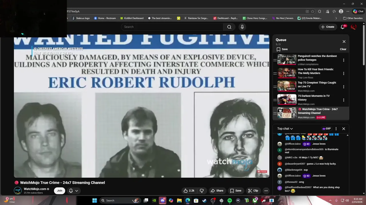The width and height of the screenshot is (366, 205).
Task: Open the favorites list icon
Action: point(334,11)
